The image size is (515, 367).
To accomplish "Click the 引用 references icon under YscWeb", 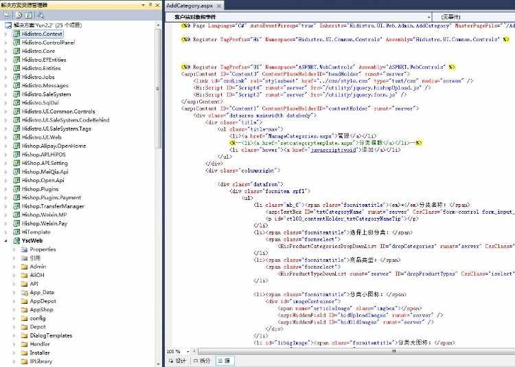I will 24,258.
